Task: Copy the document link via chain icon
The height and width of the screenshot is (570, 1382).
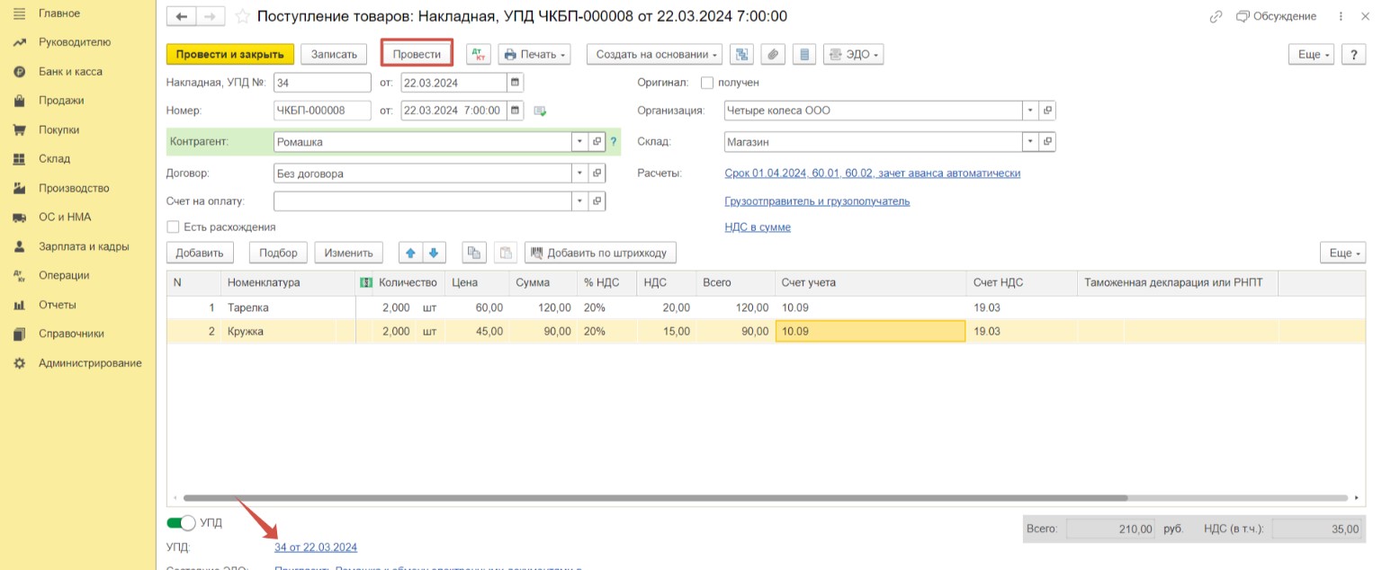Action: pyautogui.click(x=1216, y=16)
